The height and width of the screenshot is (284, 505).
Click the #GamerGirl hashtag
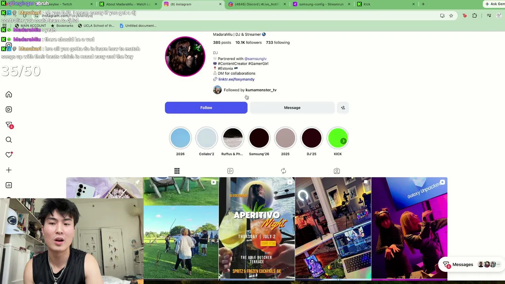pos(258,64)
